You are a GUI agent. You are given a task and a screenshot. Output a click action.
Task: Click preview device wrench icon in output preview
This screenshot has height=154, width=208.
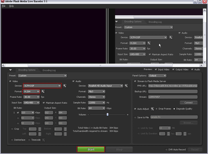coord(171,37)
